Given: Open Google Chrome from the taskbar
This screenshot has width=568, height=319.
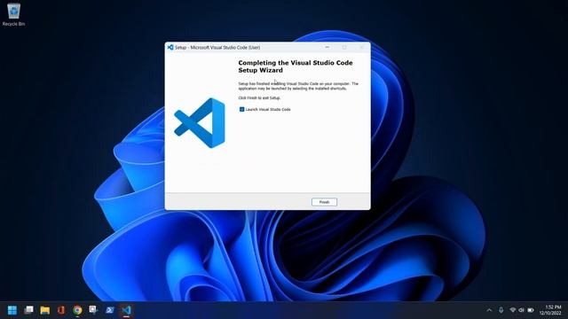Looking at the screenshot, I should click(x=77, y=310).
